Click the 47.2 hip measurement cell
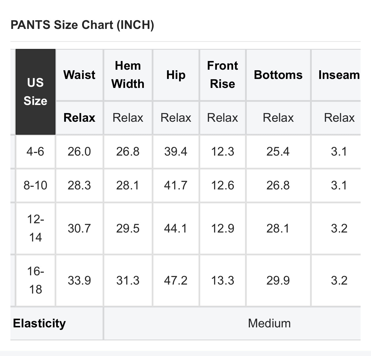This screenshot has height=356, width=371. coord(176,281)
